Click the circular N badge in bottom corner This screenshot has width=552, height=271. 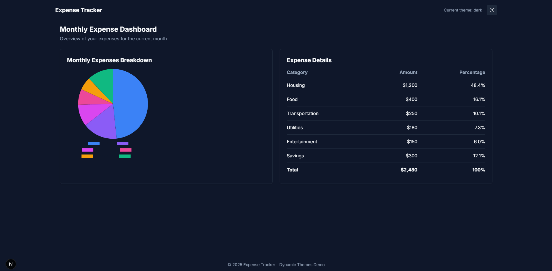(x=11, y=264)
